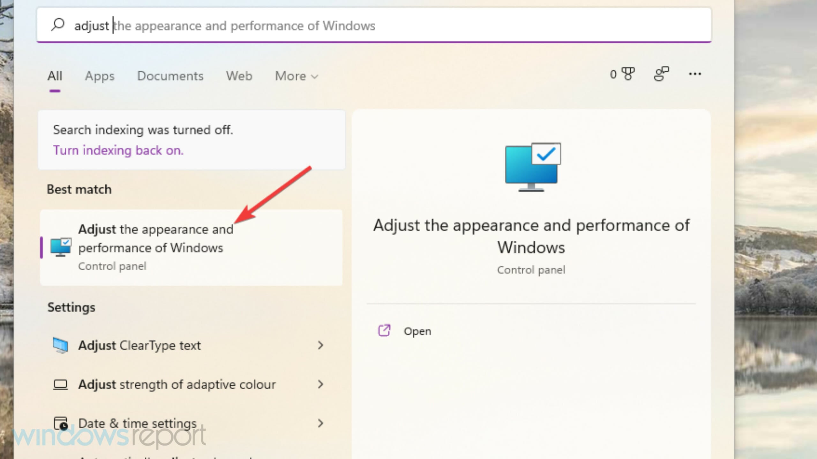Image resolution: width=817 pixels, height=459 pixels.
Task: Switch to the Documents tab
Action: 170,76
